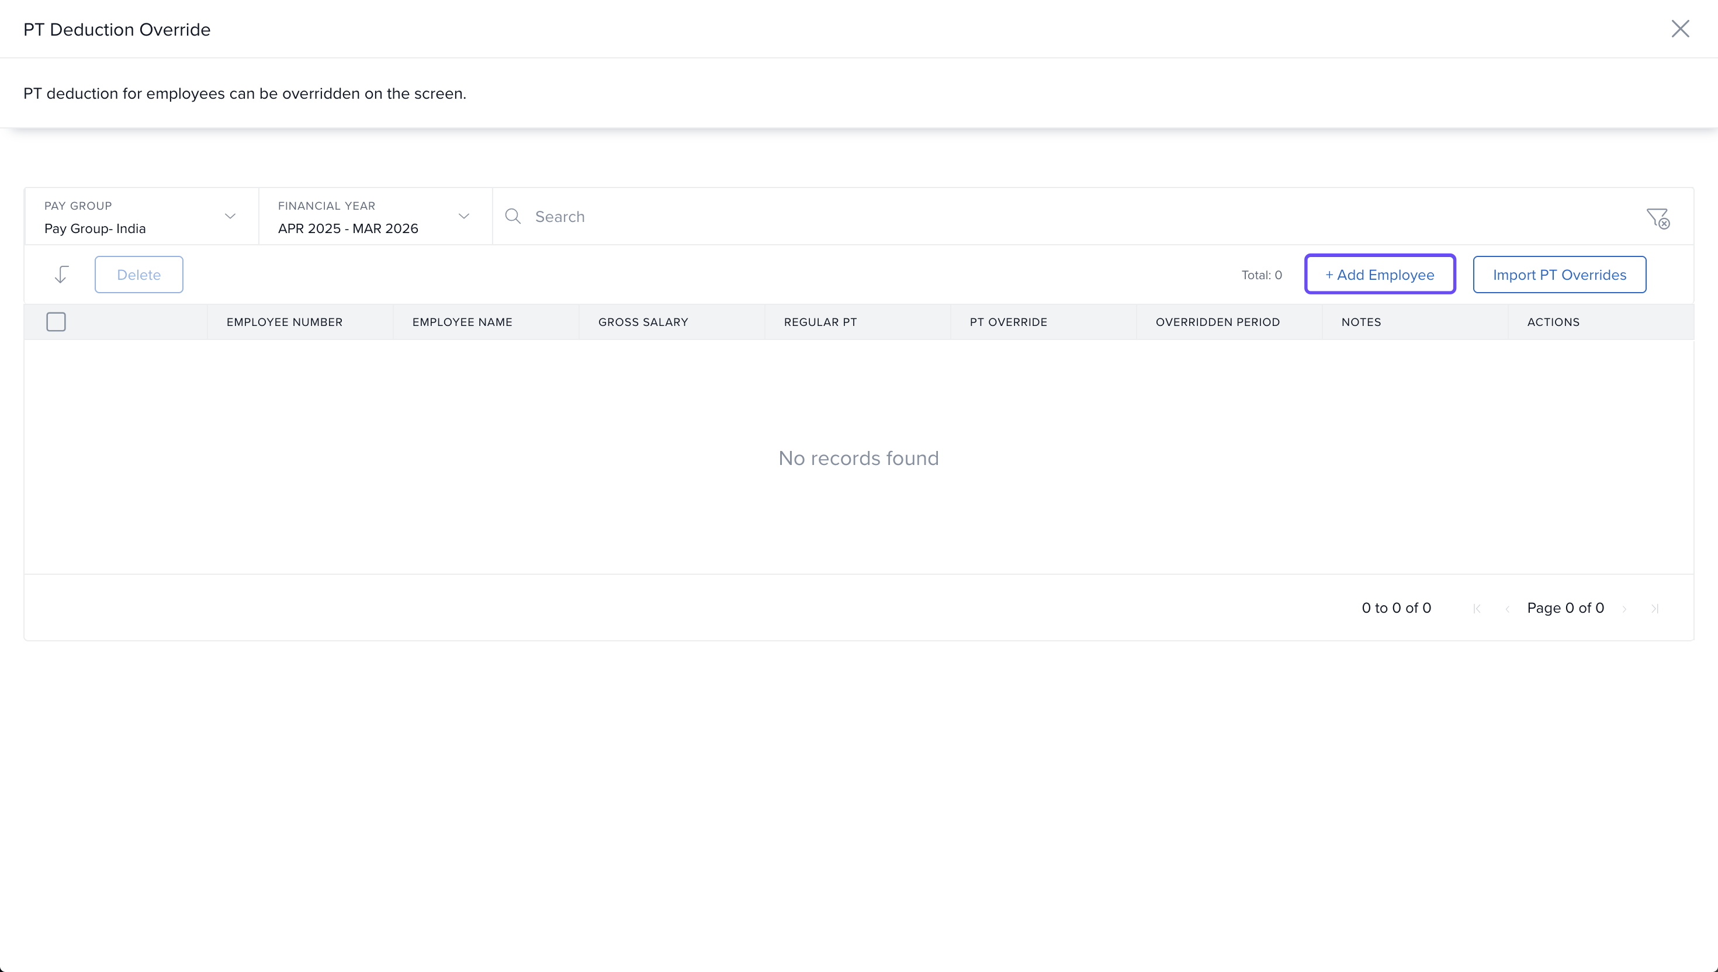Open Import PT Overrides
Viewport: 1718px width, 972px height.
pyautogui.click(x=1559, y=275)
